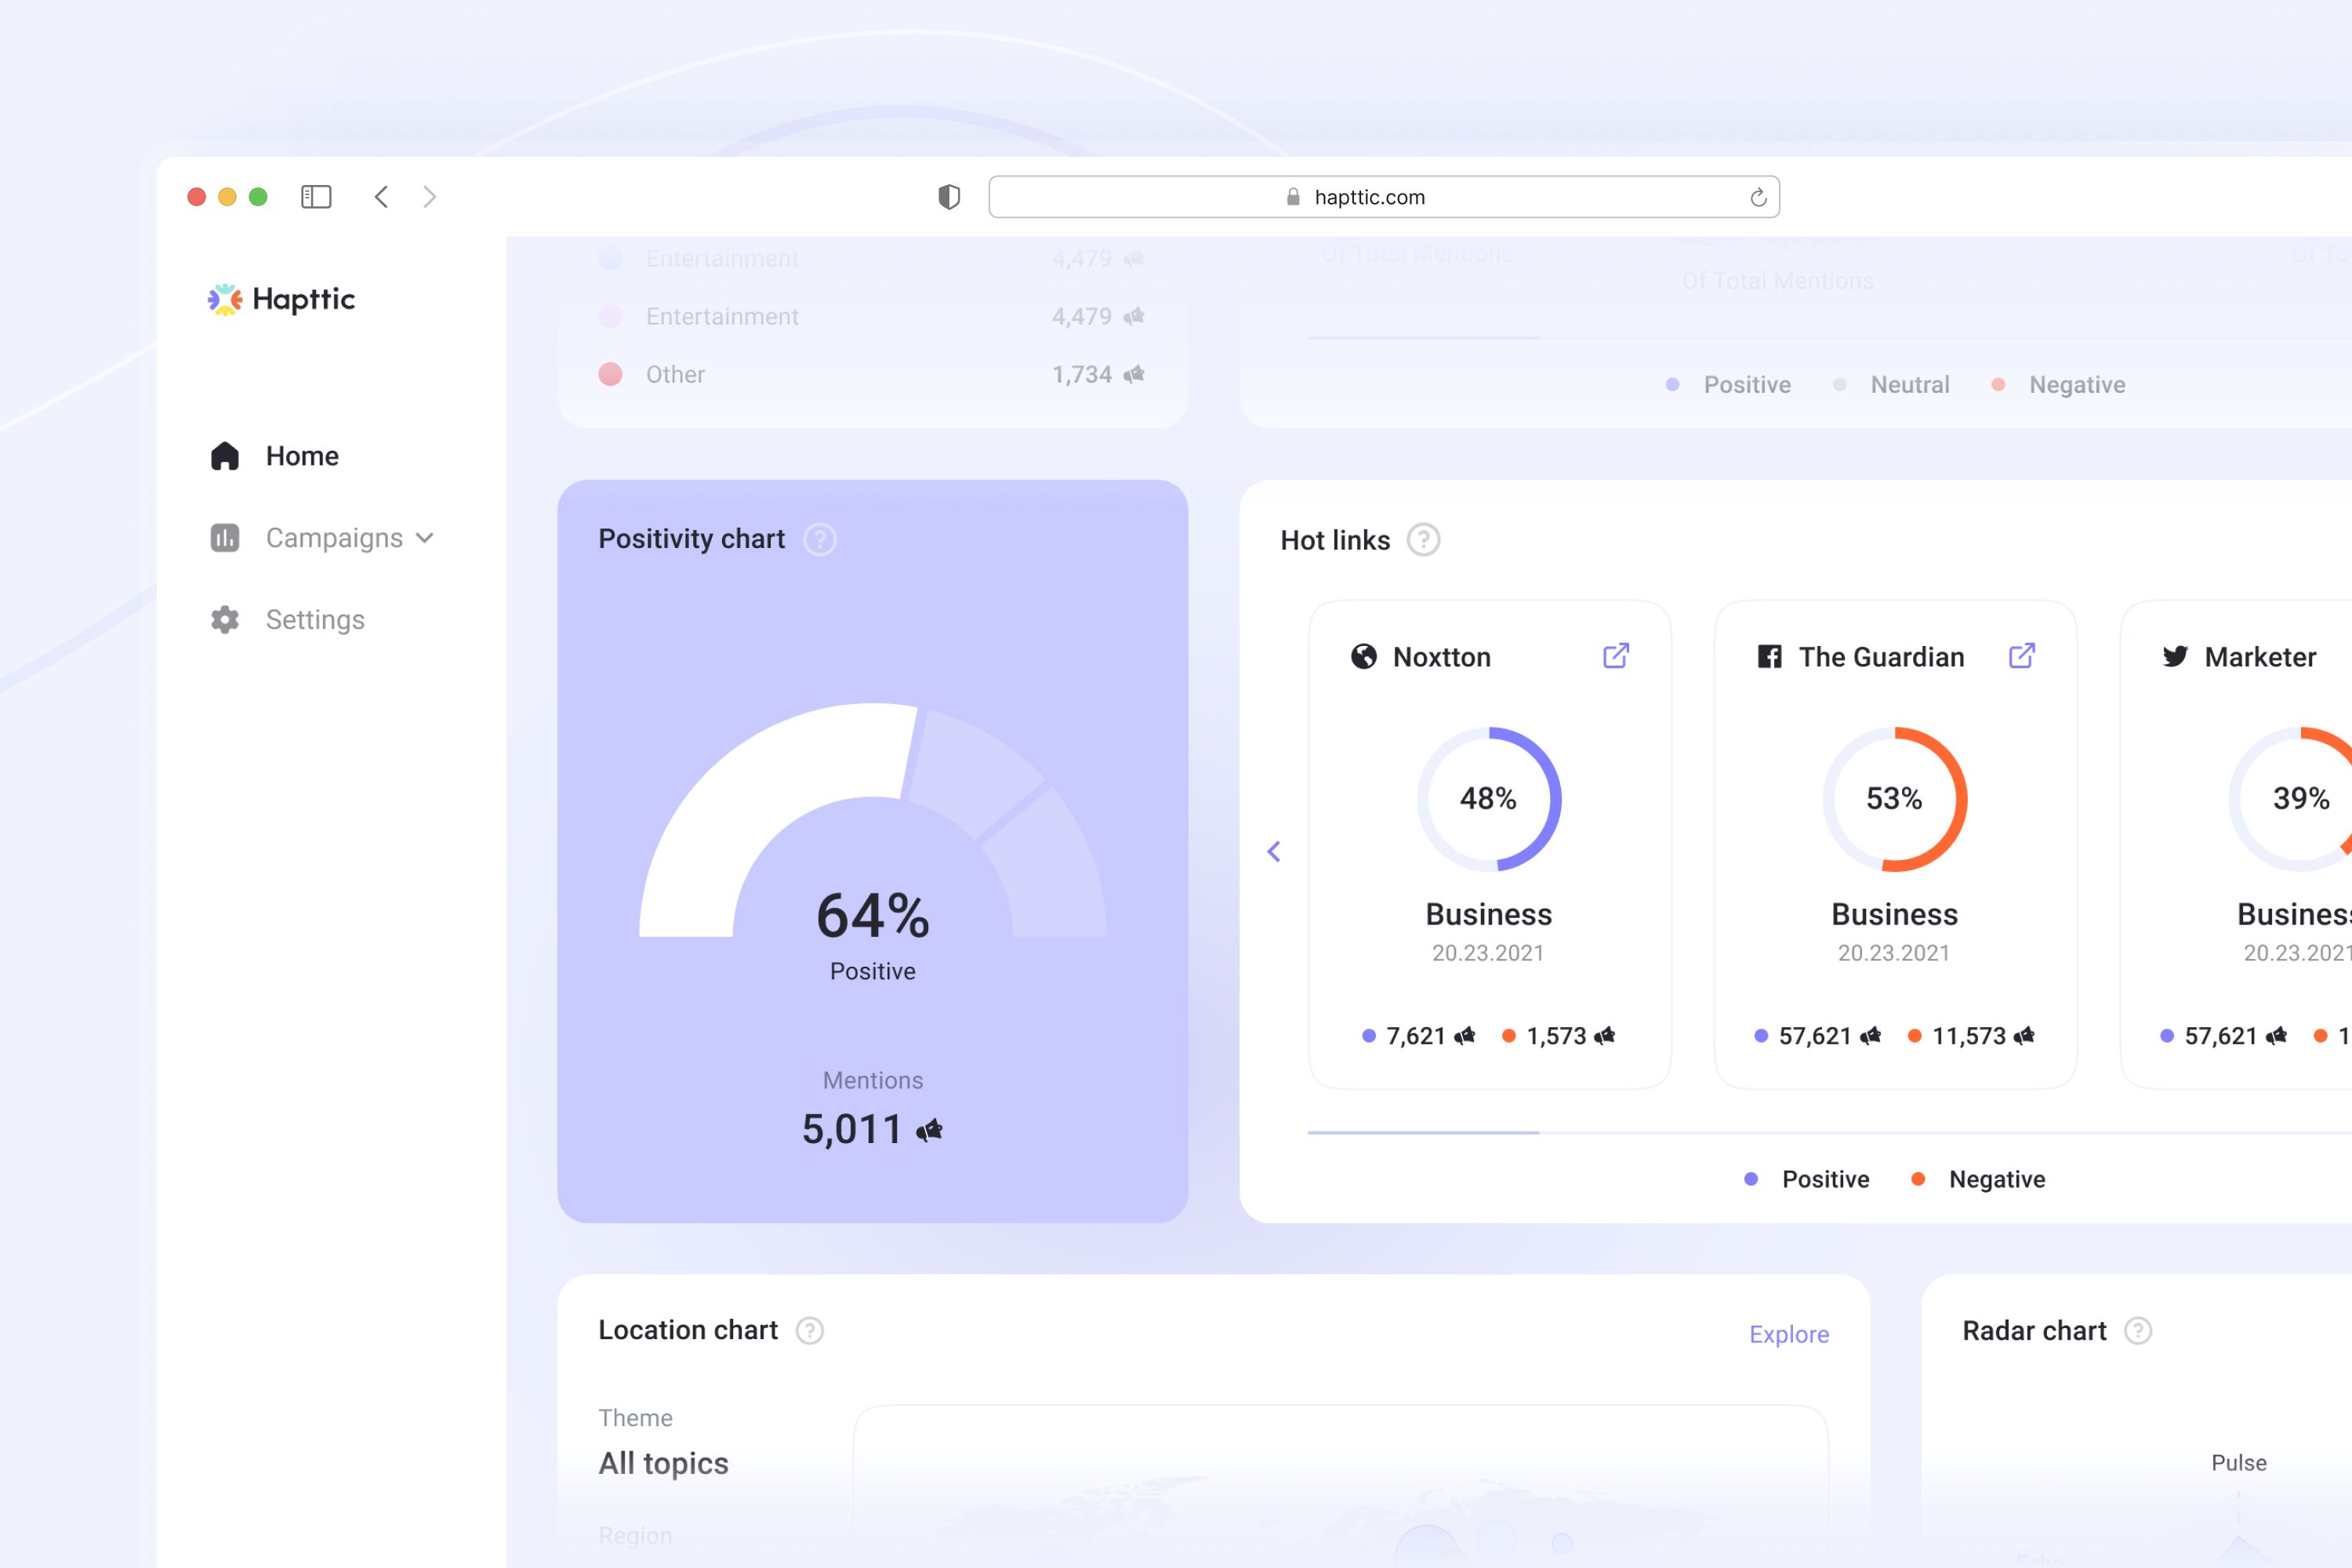Click the Marketer Twitter icon

click(x=2175, y=656)
